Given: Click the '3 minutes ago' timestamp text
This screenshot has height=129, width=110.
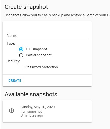Looking at the screenshot, I should [x=32, y=115].
